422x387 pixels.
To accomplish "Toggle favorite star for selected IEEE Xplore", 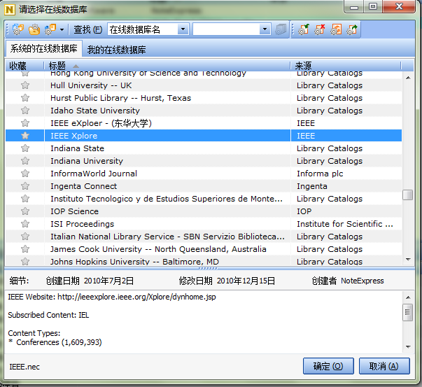I will (25, 136).
